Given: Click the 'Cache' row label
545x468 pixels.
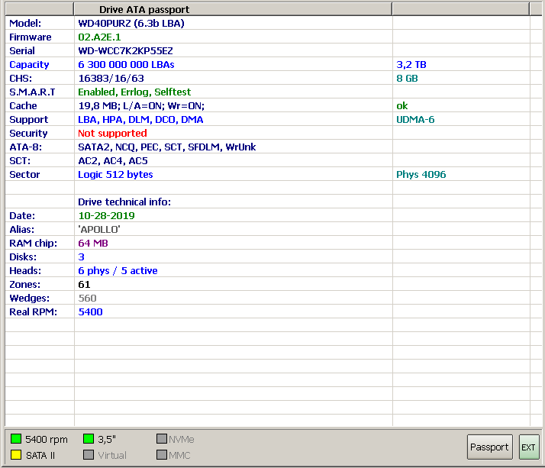Looking at the screenshot, I should tap(23, 105).
